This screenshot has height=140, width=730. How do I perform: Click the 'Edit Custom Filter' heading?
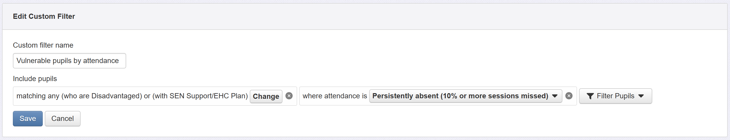[x=44, y=16]
